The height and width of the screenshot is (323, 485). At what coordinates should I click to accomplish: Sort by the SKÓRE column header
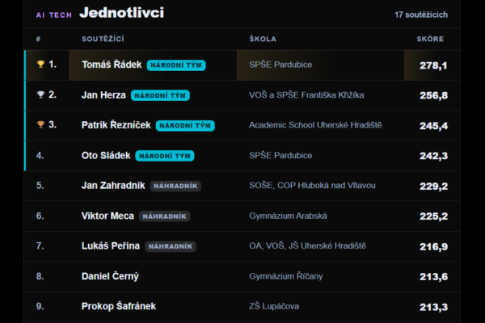pyautogui.click(x=430, y=39)
